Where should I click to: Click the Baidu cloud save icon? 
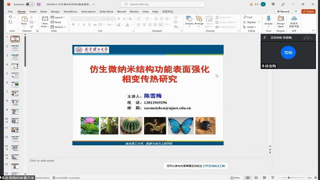(294, 18)
